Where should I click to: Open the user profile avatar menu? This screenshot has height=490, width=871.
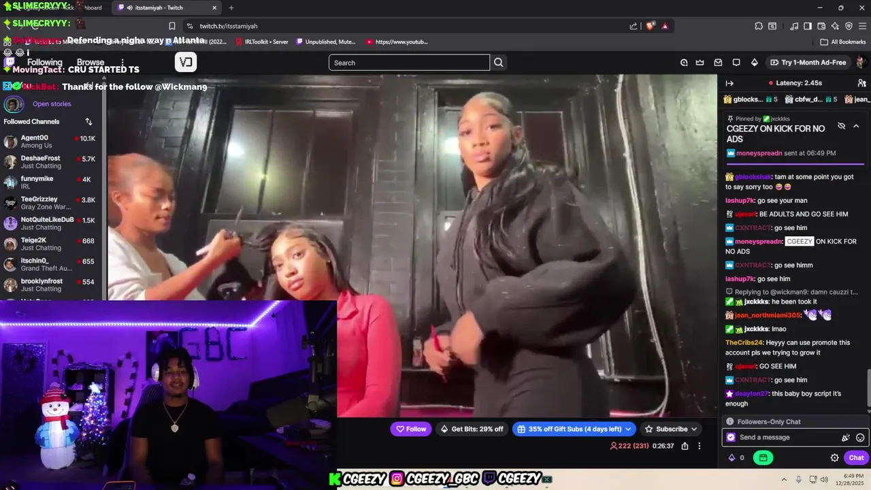(861, 63)
